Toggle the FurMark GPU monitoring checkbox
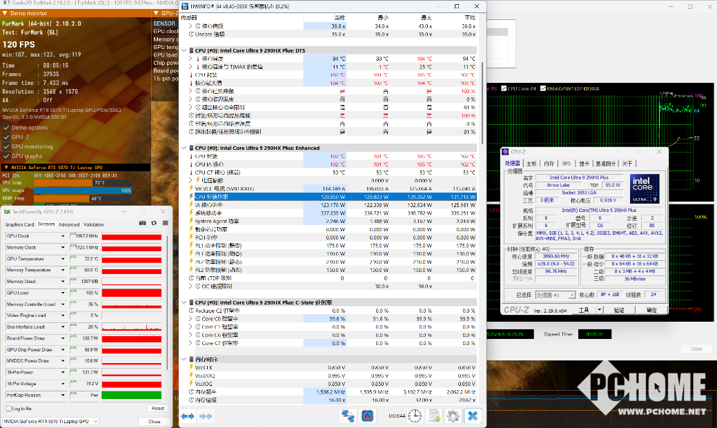Screen dimensions: 717x428 (x=6, y=146)
